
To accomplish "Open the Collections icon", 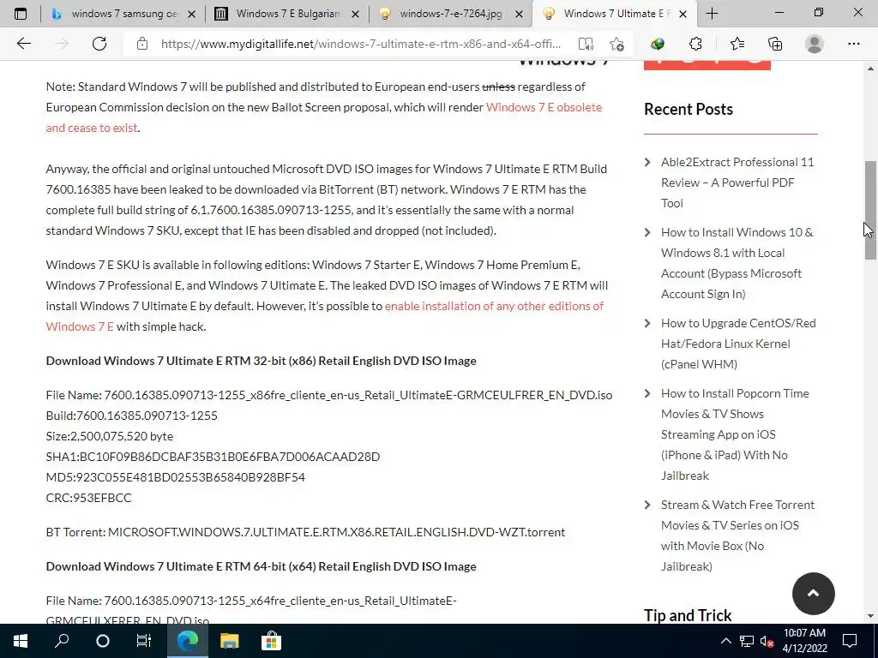I will (775, 44).
